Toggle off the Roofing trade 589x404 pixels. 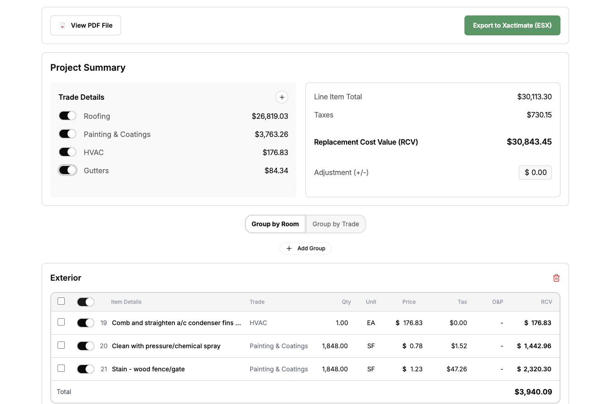pos(68,116)
